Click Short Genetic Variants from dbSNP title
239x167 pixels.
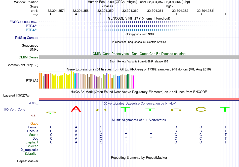click(139, 61)
